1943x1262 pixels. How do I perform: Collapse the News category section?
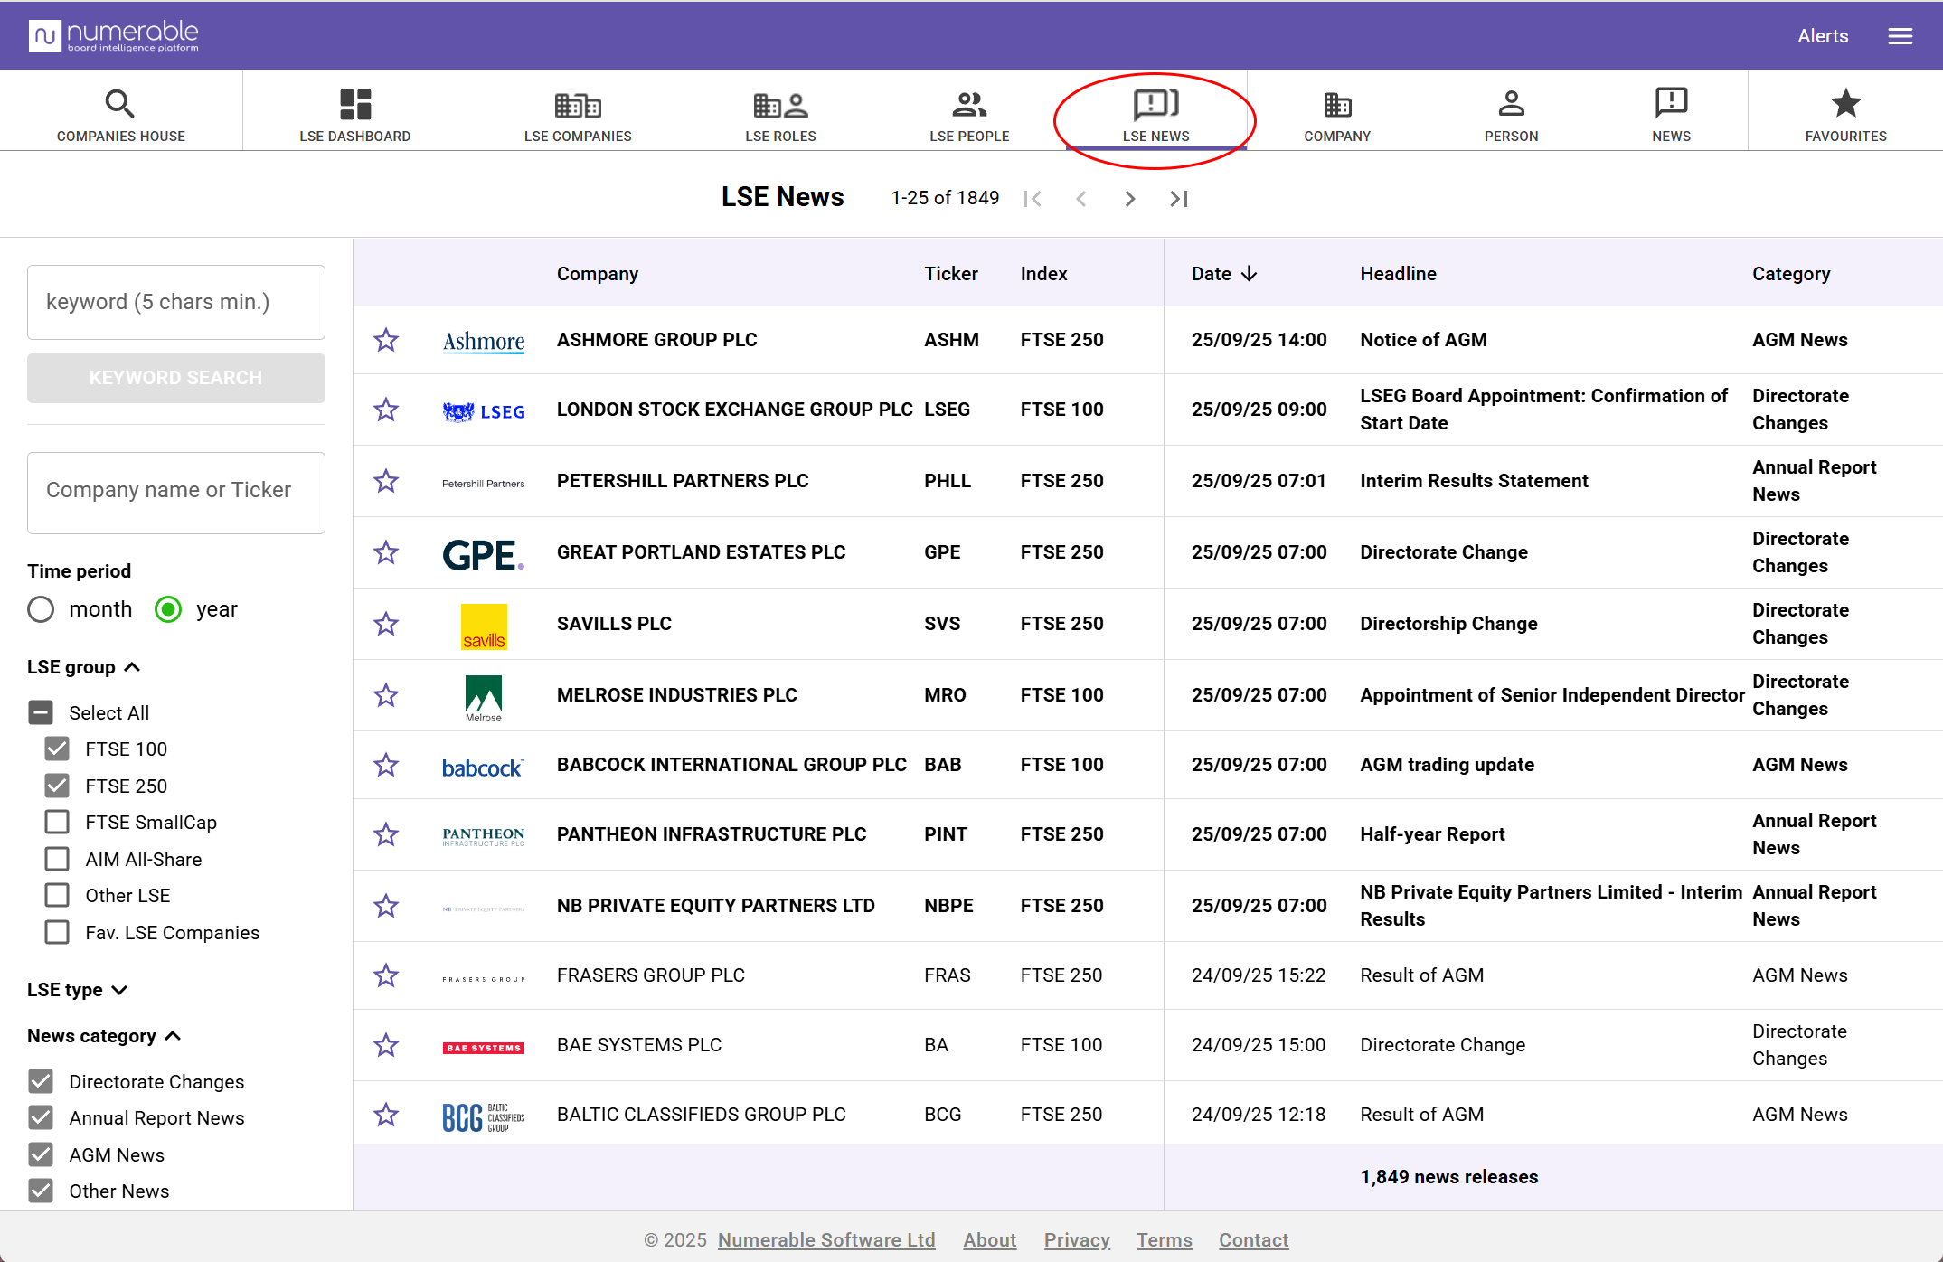[x=174, y=1036]
